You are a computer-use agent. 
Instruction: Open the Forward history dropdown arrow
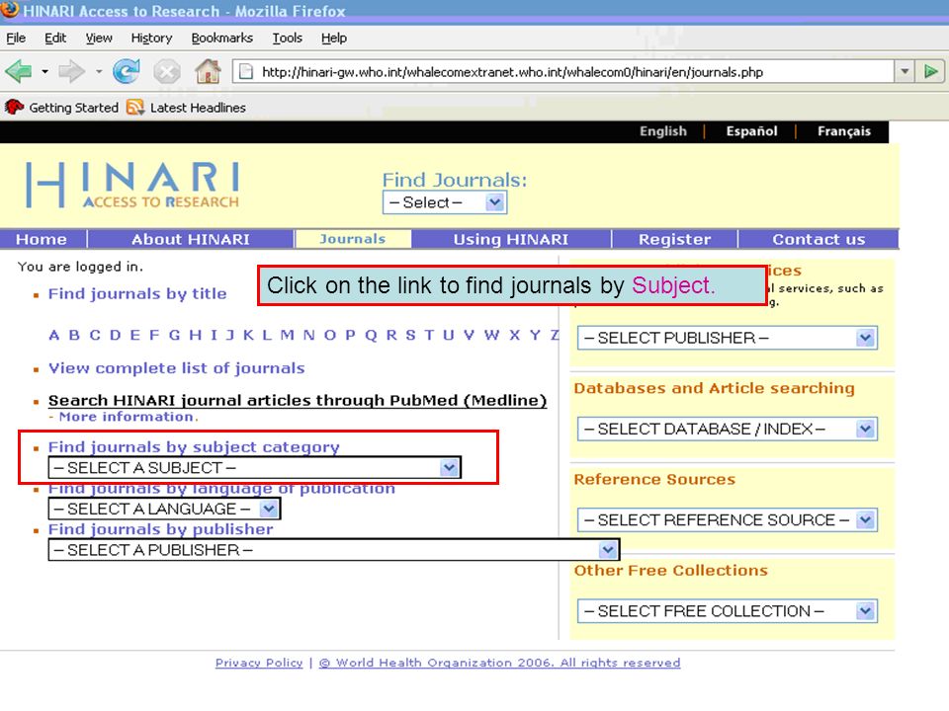tap(99, 72)
